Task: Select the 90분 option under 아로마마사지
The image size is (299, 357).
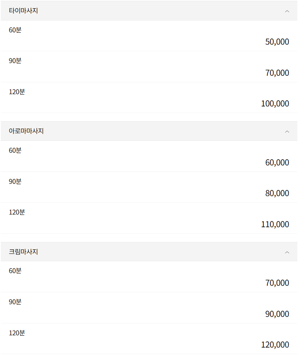Action: [x=15, y=181]
